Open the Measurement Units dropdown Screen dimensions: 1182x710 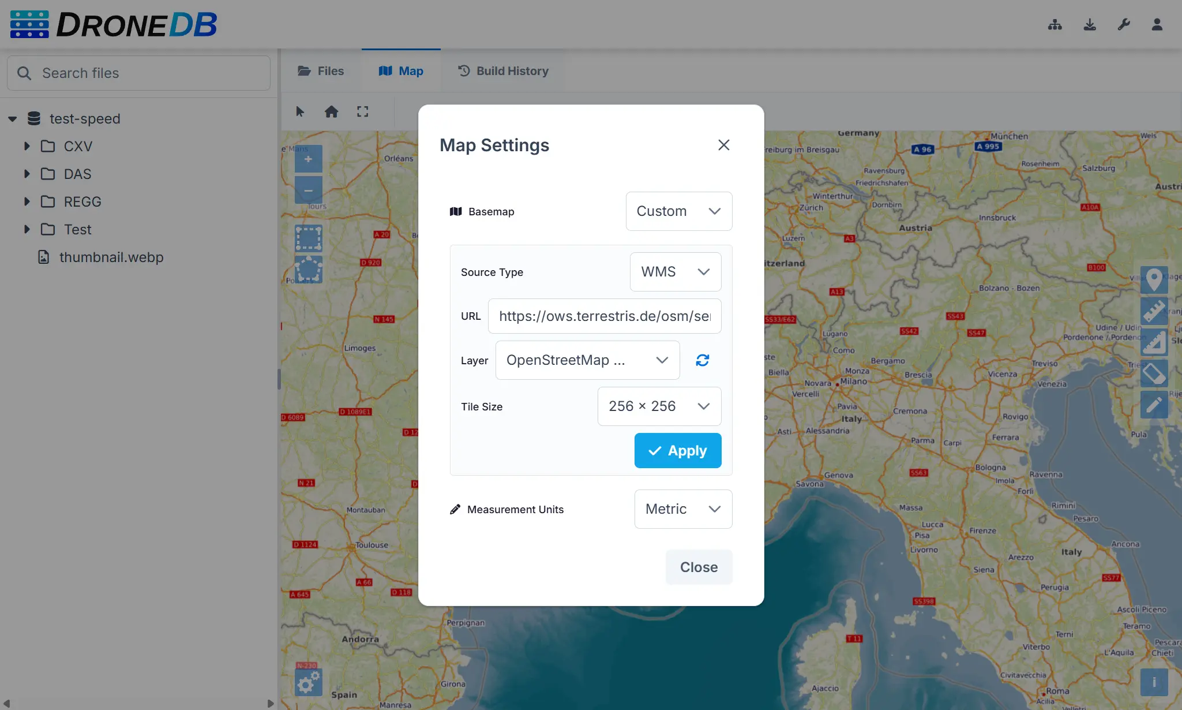[x=683, y=509]
